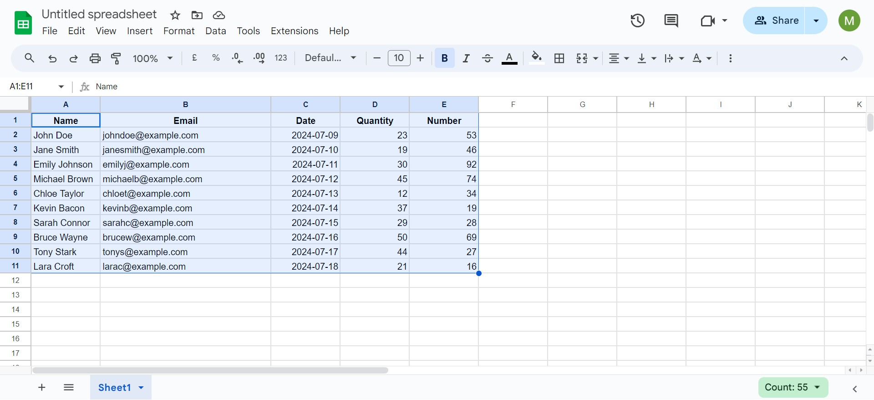Star the Untitled spreadsheet
Screen dimensions: 874x400
pos(175,15)
